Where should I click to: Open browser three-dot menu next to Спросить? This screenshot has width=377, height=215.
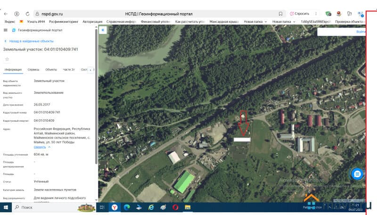(316, 14)
